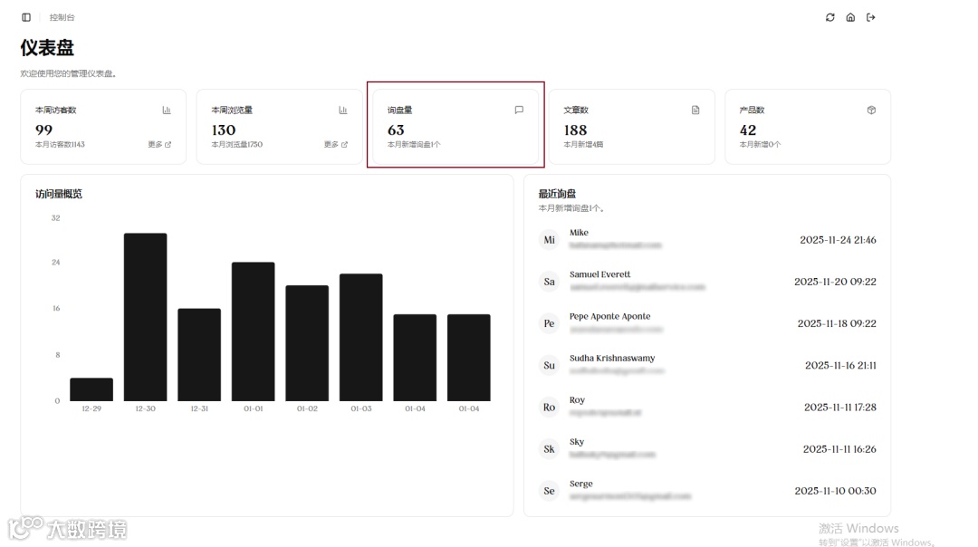Click the date 2025-11-16 21:11
The height and width of the screenshot is (547, 978).
click(x=840, y=366)
